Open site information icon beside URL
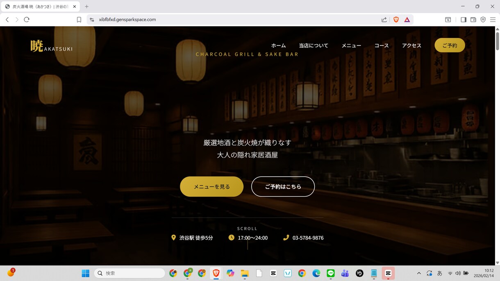The height and width of the screenshot is (281, 500). pos(92,20)
